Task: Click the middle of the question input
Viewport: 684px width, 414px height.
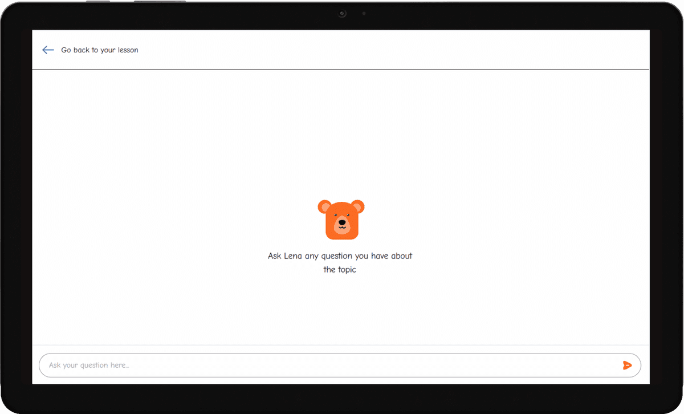Action: click(340, 365)
